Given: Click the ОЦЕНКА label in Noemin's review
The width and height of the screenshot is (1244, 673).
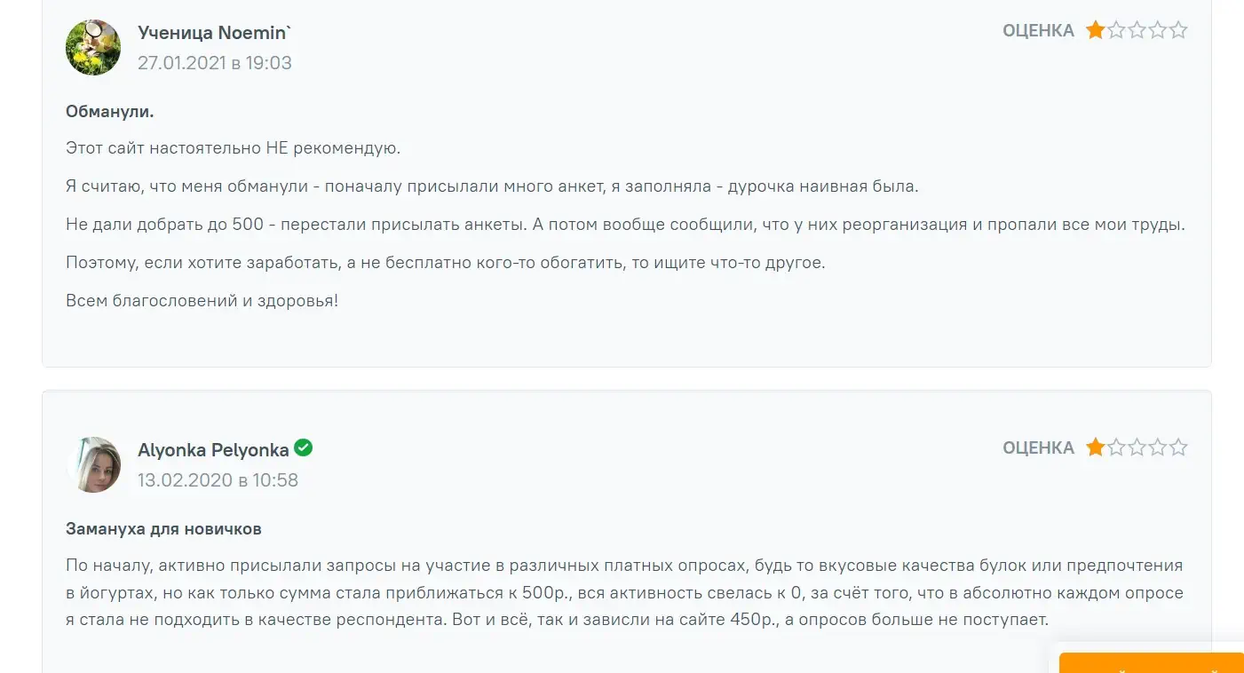Looking at the screenshot, I should (x=1038, y=31).
